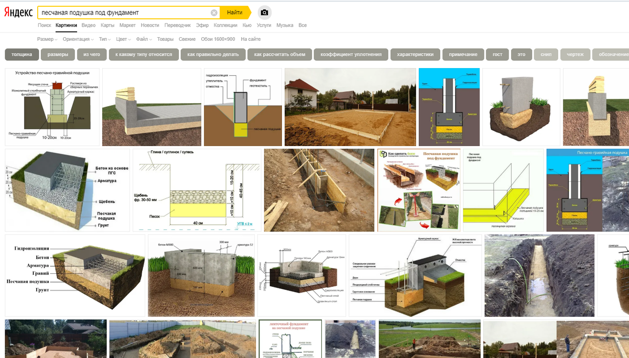Image resolution: width=629 pixels, height=358 pixels.
Task: Open the Музыка tab
Action: [285, 25]
